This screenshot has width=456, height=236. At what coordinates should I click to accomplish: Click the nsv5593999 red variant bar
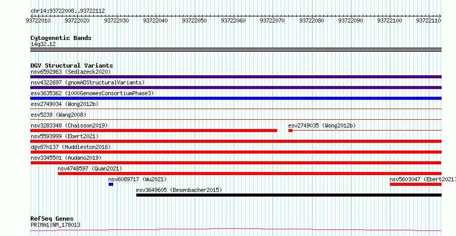click(x=236, y=141)
